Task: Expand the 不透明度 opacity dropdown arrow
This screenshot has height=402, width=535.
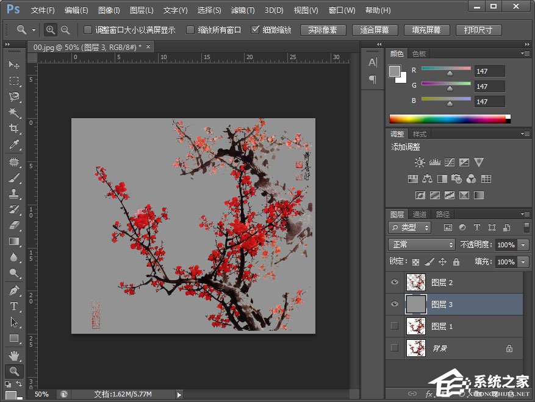Action: tap(523, 245)
